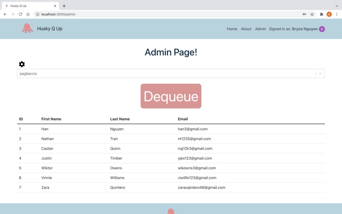Select last name Williams

pos(117,178)
